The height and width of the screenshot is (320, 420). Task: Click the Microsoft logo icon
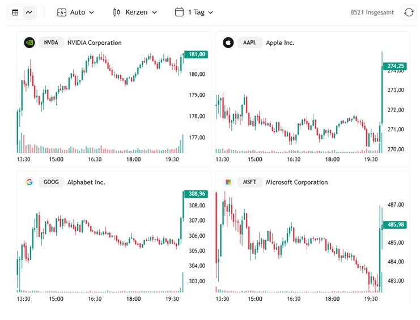(228, 182)
